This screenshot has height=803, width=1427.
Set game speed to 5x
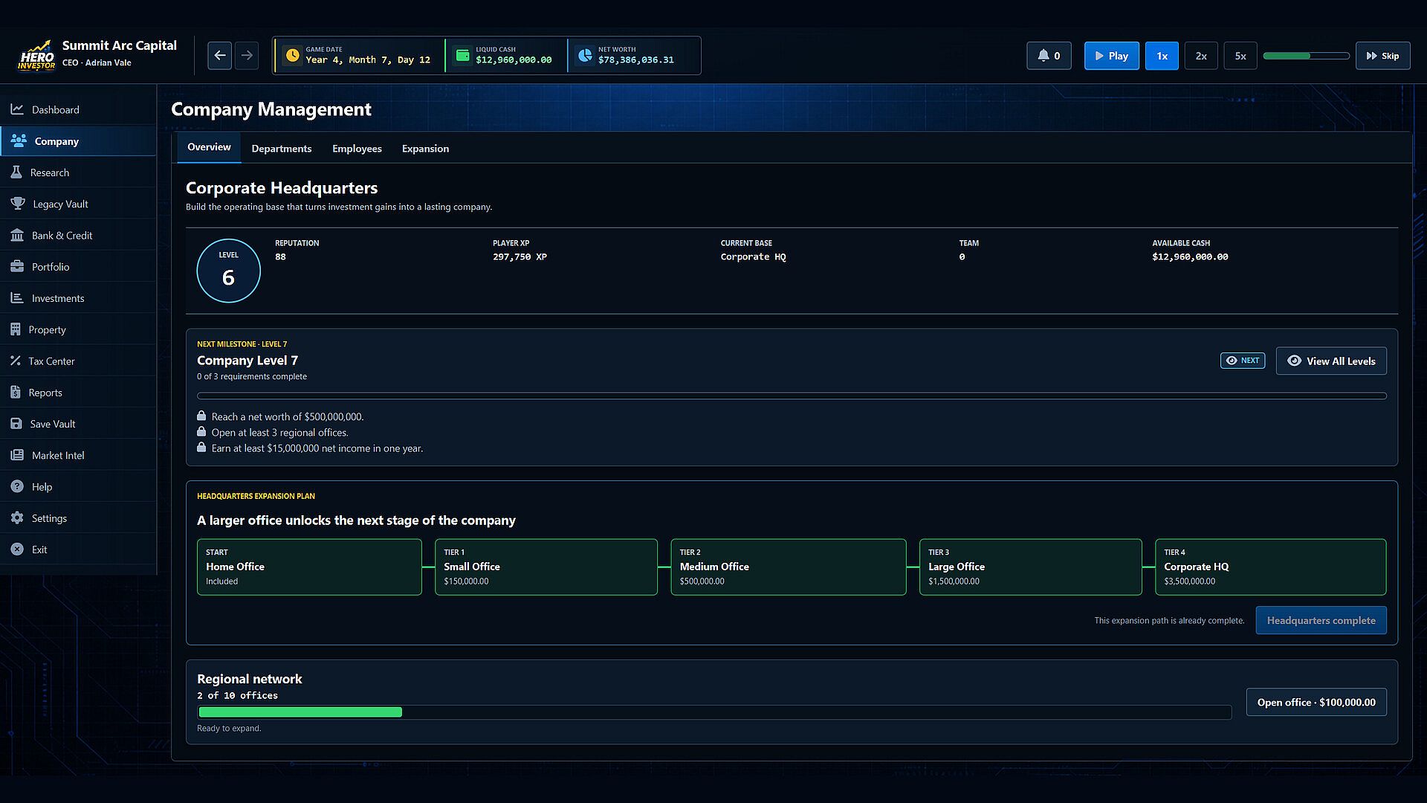click(x=1240, y=56)
